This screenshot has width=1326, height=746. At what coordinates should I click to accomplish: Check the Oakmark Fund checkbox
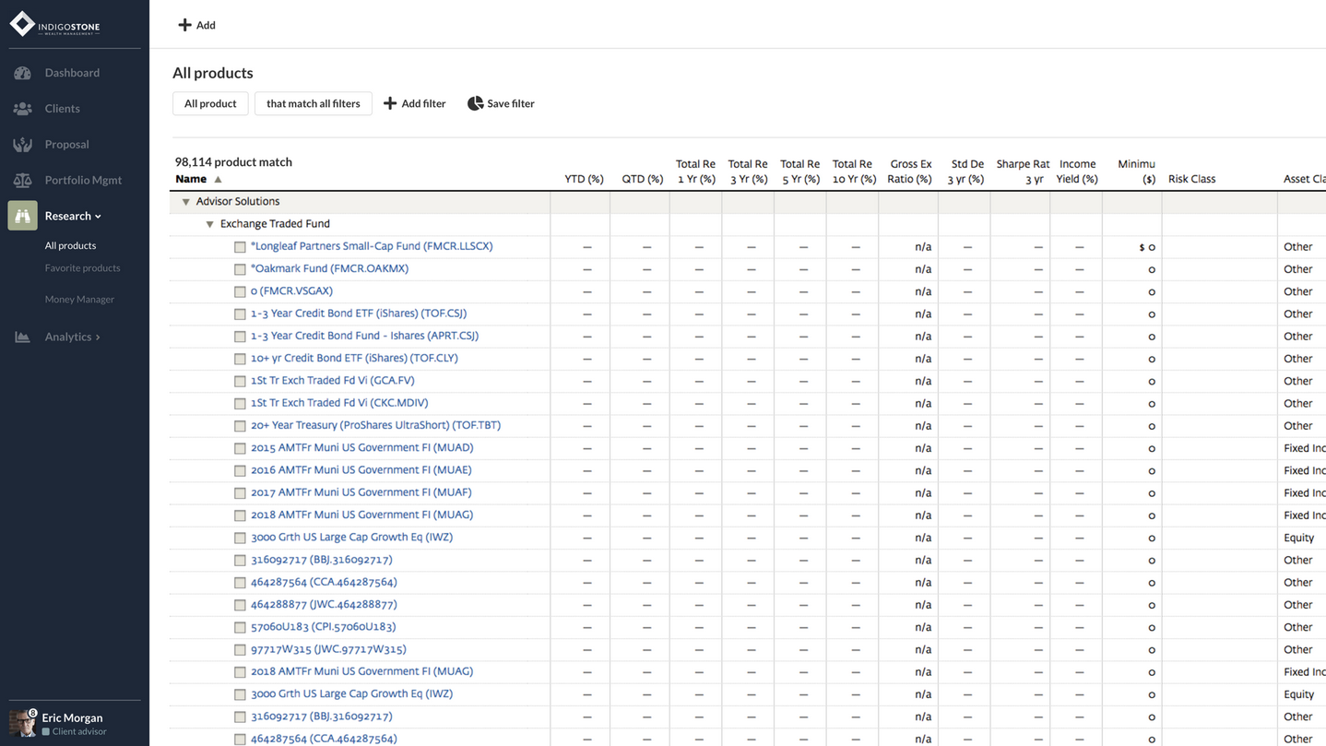(240, 269)
